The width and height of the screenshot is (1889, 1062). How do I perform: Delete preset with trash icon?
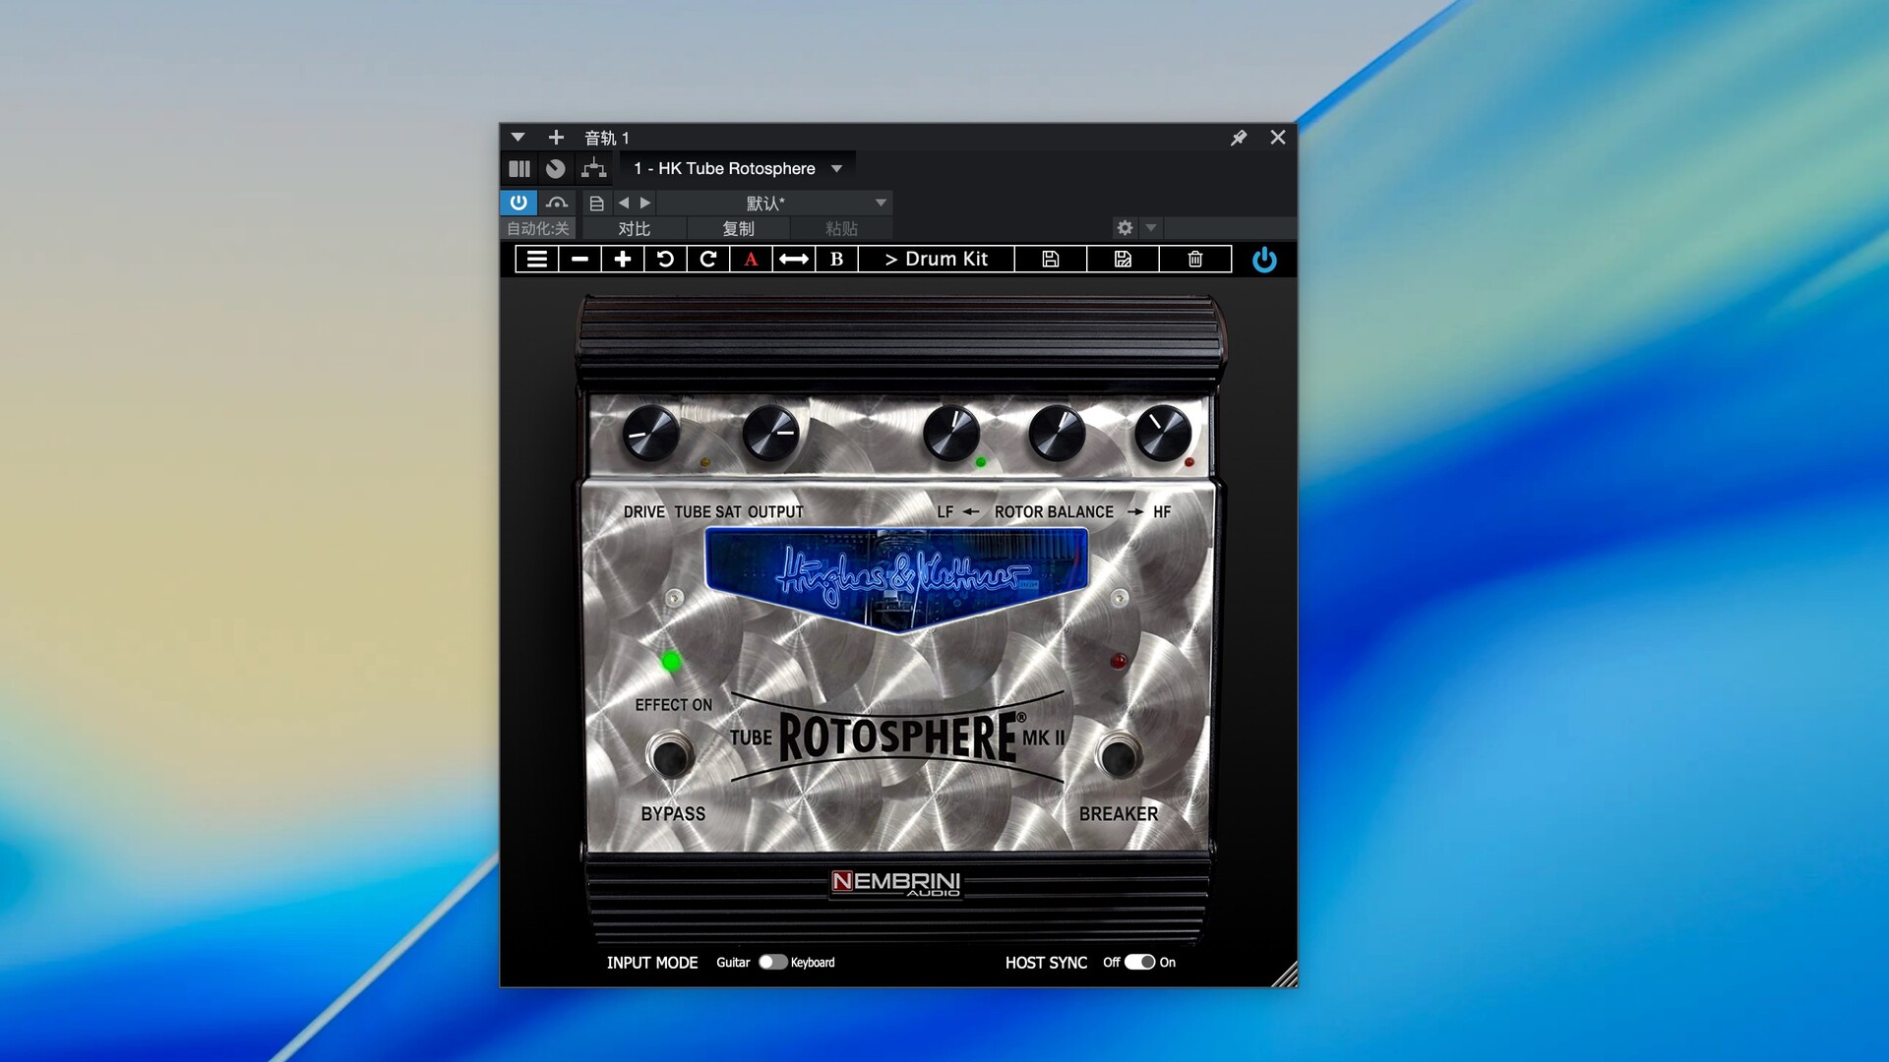click(1194, 259)
